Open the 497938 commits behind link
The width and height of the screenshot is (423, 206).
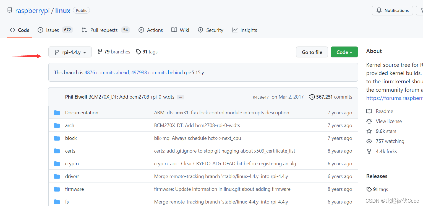(x=157, y=73)
